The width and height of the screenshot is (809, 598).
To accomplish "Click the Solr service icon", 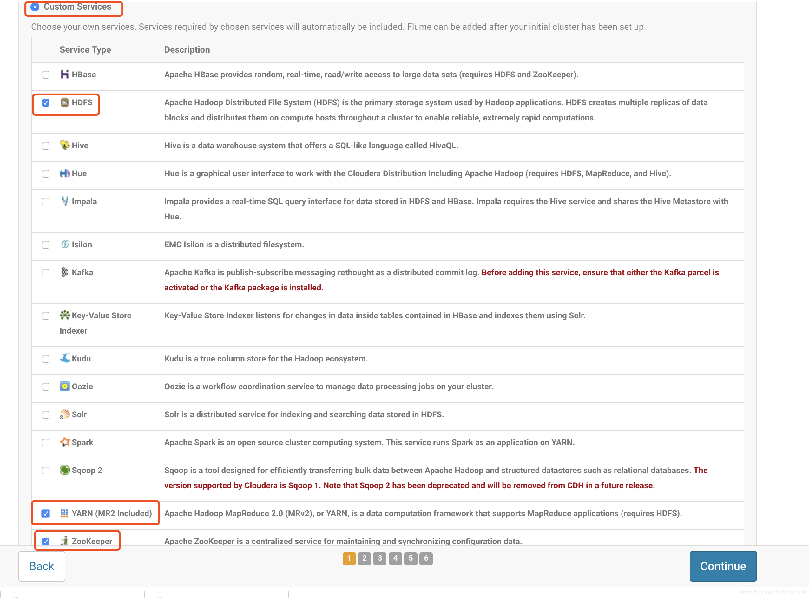I will coord(64,414).
